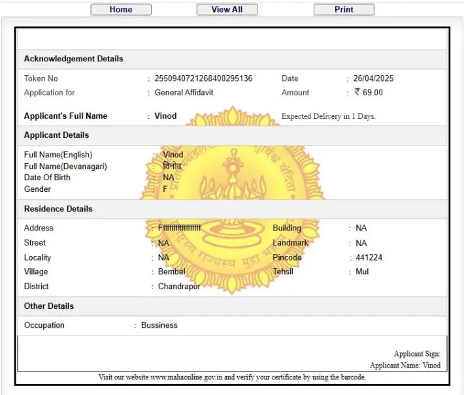
Task: Select the Gender value F
Action: (165, 189)
